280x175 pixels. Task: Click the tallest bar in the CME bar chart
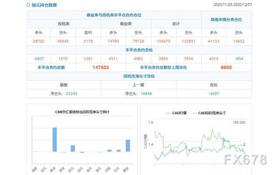55,140
